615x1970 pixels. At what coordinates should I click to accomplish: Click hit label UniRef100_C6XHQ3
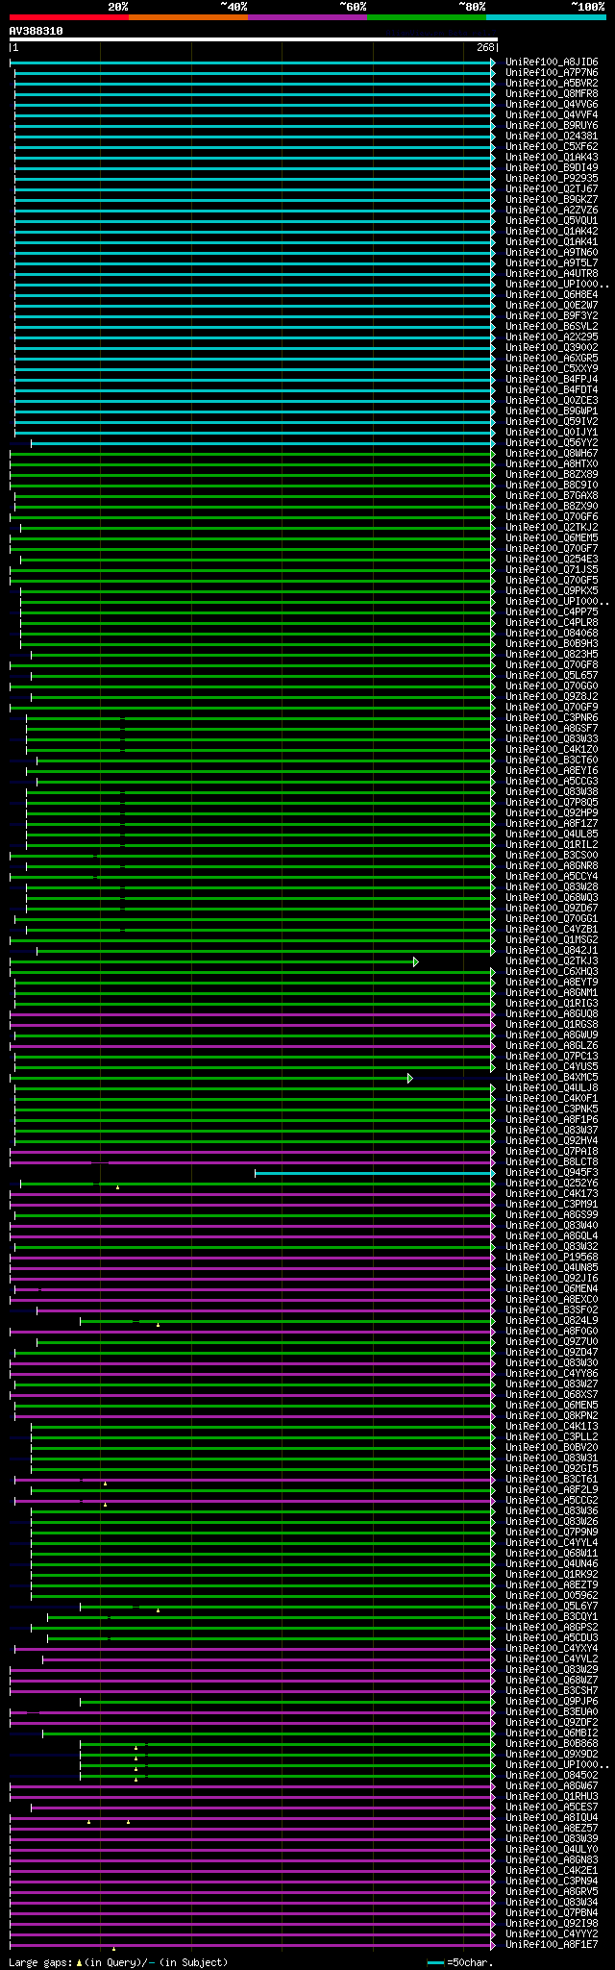(x=552, y=972)
